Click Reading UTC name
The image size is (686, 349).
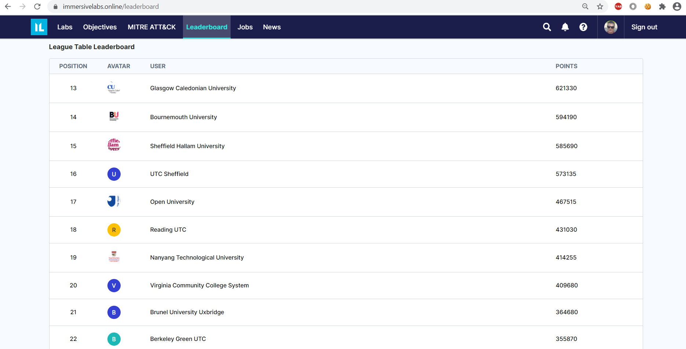click(x=168, y=229)
